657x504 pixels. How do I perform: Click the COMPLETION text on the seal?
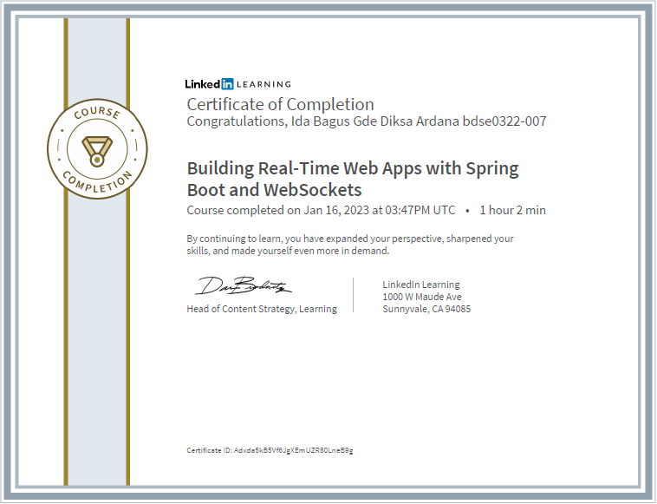tap(97, 182)
